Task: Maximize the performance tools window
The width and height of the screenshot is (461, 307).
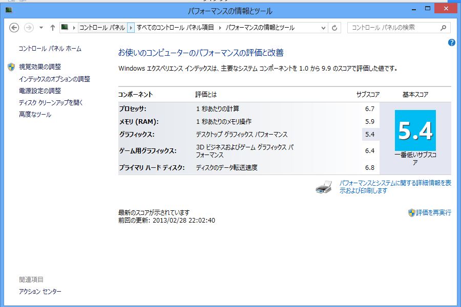Action: coord(428,9)
